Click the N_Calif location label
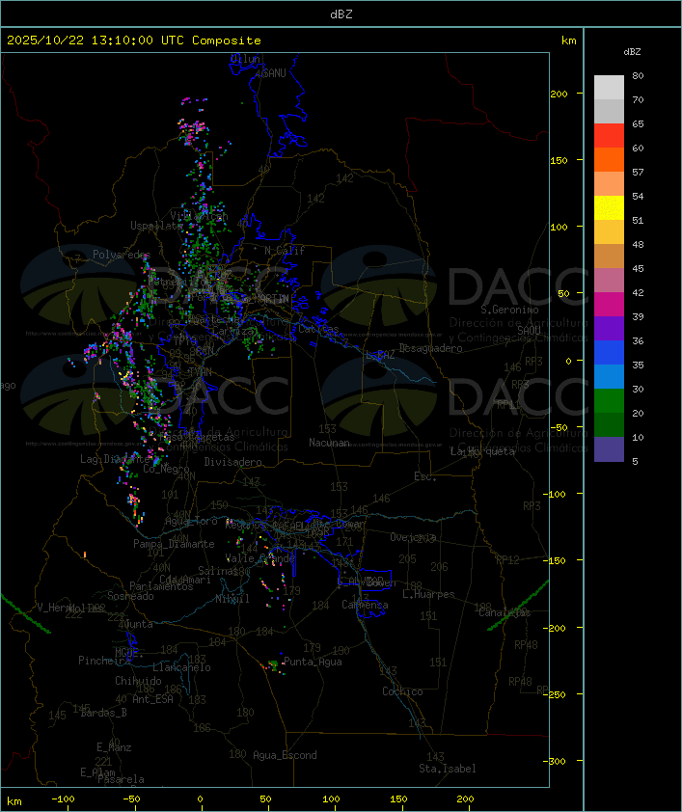The width and height of the screenshot is (682, 812). [x=285, y=251]
